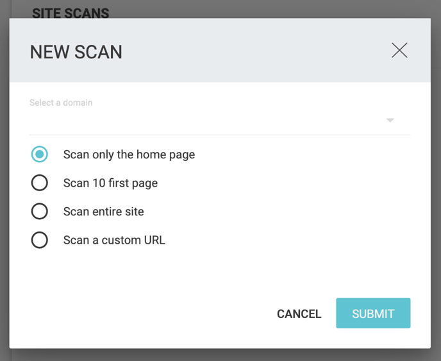Click the 'Select a domain' placeholder label
This screenshot has width=441, height=361.
(x=61, y=103)
